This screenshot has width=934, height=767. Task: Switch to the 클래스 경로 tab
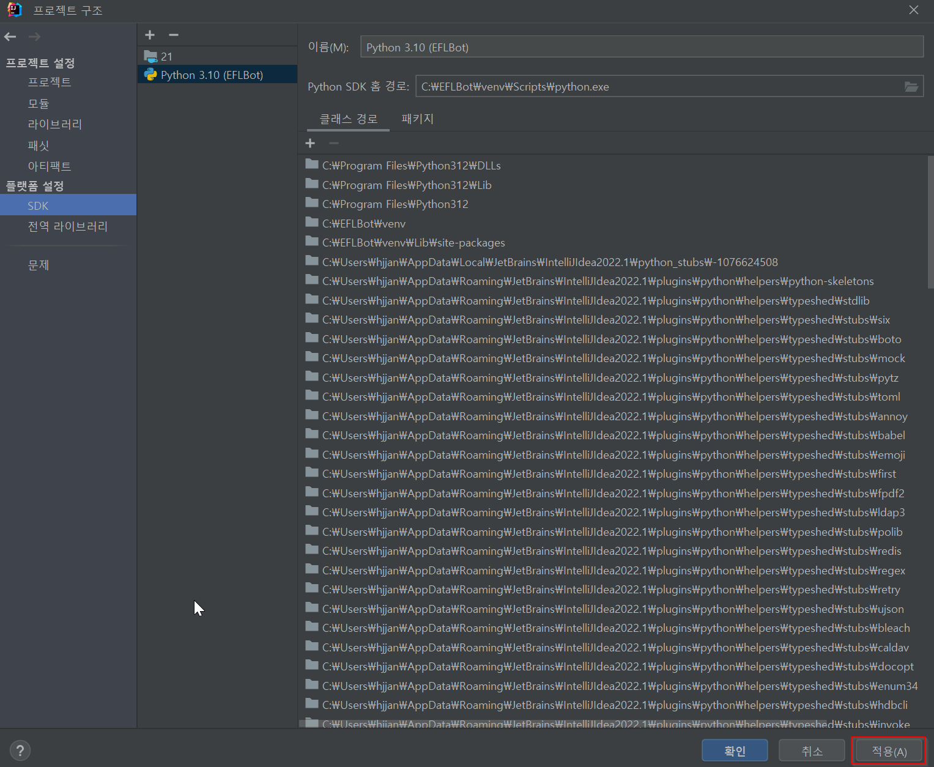click(349, 119)
